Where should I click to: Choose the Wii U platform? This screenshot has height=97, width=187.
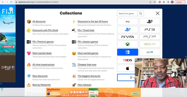[x=150, y=52]
